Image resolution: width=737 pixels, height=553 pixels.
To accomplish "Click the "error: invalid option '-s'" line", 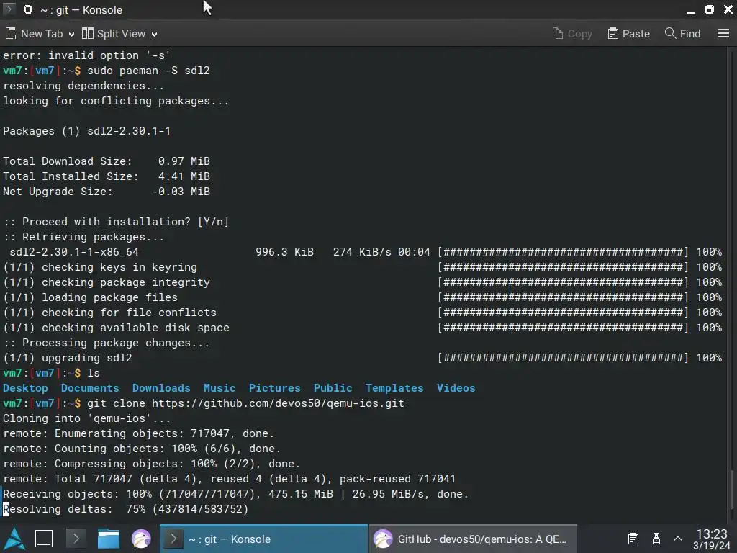I will tap(86, 55).
